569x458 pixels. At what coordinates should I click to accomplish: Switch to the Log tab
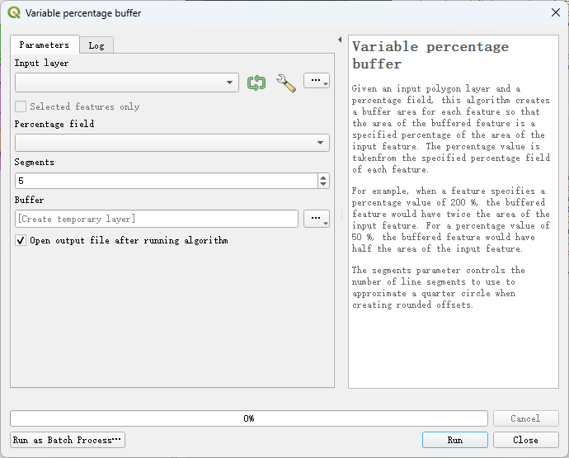coord(96,45)
